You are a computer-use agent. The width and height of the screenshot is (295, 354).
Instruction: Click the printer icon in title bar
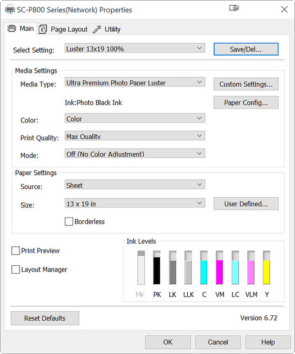tap(10, 10)
